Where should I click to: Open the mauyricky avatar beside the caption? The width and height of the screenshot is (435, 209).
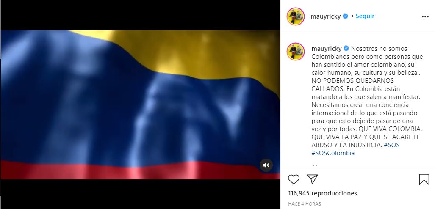[x=296, y=52]
